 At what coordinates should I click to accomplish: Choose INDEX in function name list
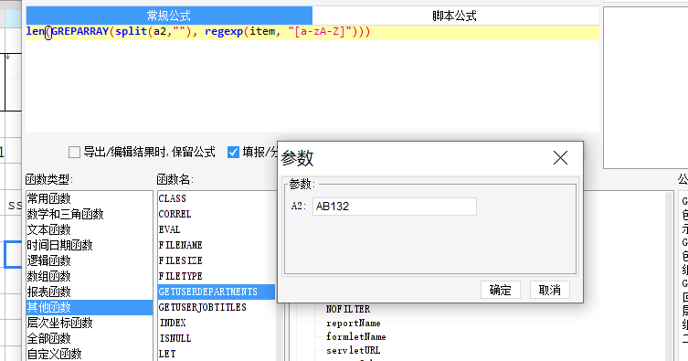217,323
